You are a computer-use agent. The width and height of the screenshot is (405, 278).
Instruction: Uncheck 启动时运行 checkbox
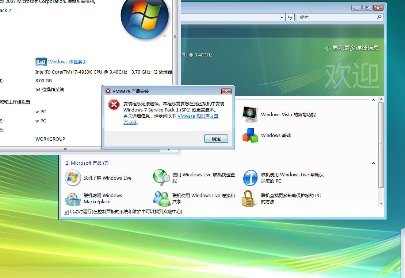point(66,212)
